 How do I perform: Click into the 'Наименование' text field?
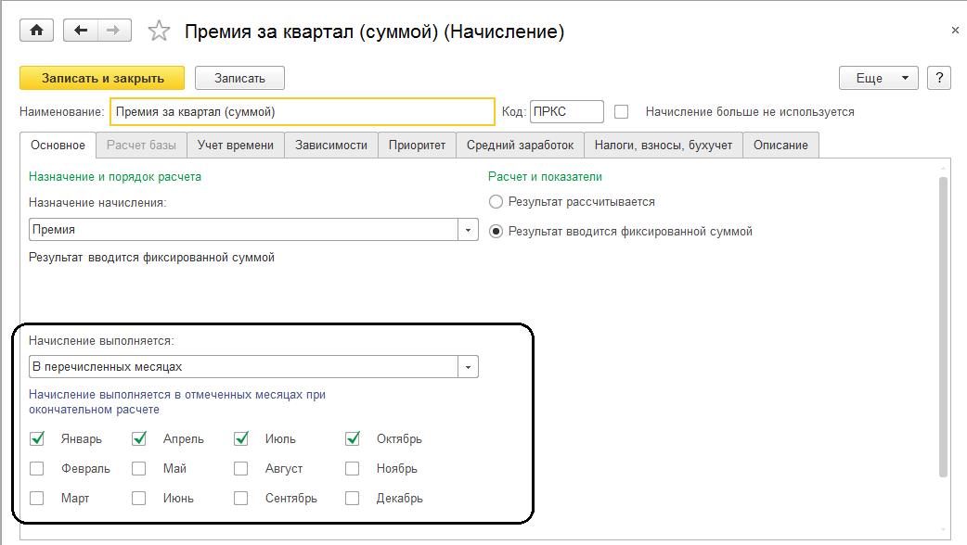[x=302, y=111]
